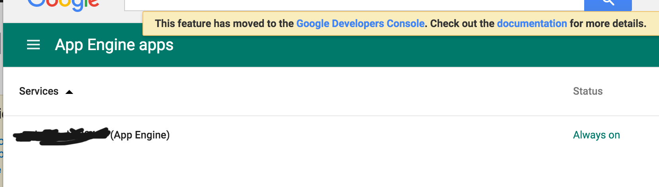Open the Google Developers Console link
The image size is (659, 187).
point(361,23)
